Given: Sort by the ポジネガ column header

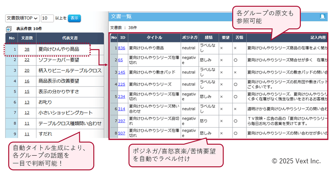Looking at the screenshot, I should coord(190,37).
